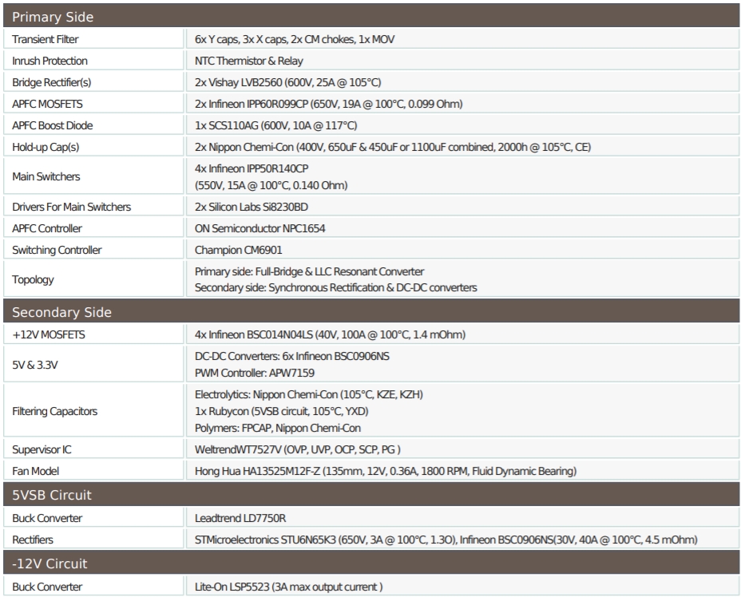This screenshot has width=741, height=597.
Task: Click 'Hong Hua HA13525M12F-Z' value
Action: 386,472
